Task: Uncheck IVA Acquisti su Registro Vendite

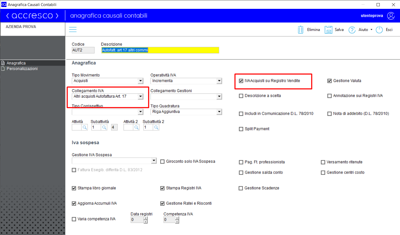Action: [x=241, y=81]
